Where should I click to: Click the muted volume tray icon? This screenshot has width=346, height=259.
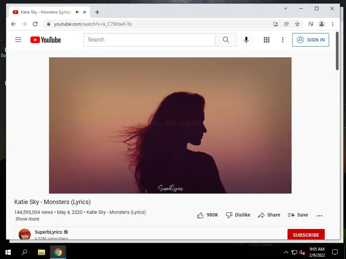(x=302, y=252)
